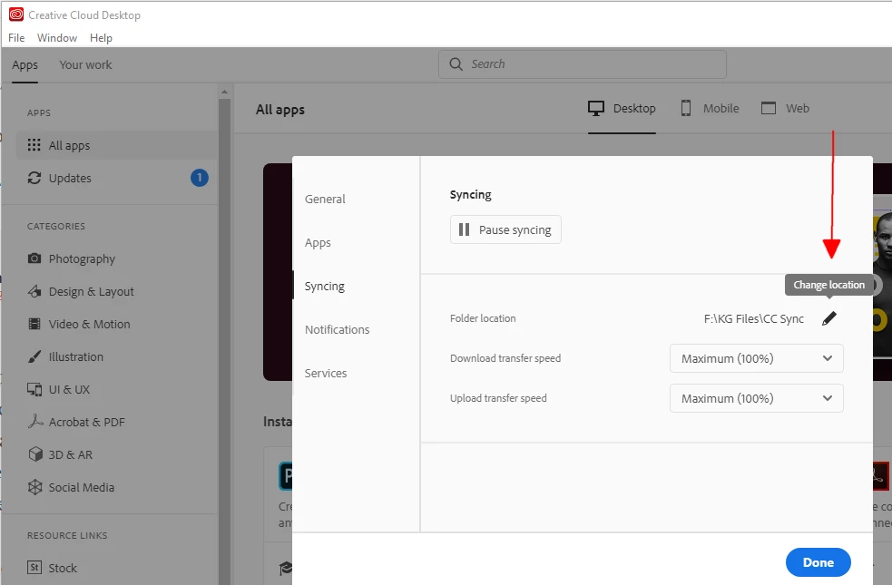Select Services preferences section

coord(326,373)
